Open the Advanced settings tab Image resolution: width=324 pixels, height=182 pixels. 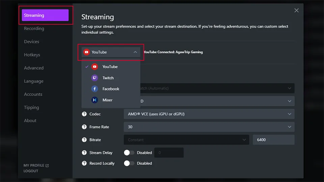[34, 68]
